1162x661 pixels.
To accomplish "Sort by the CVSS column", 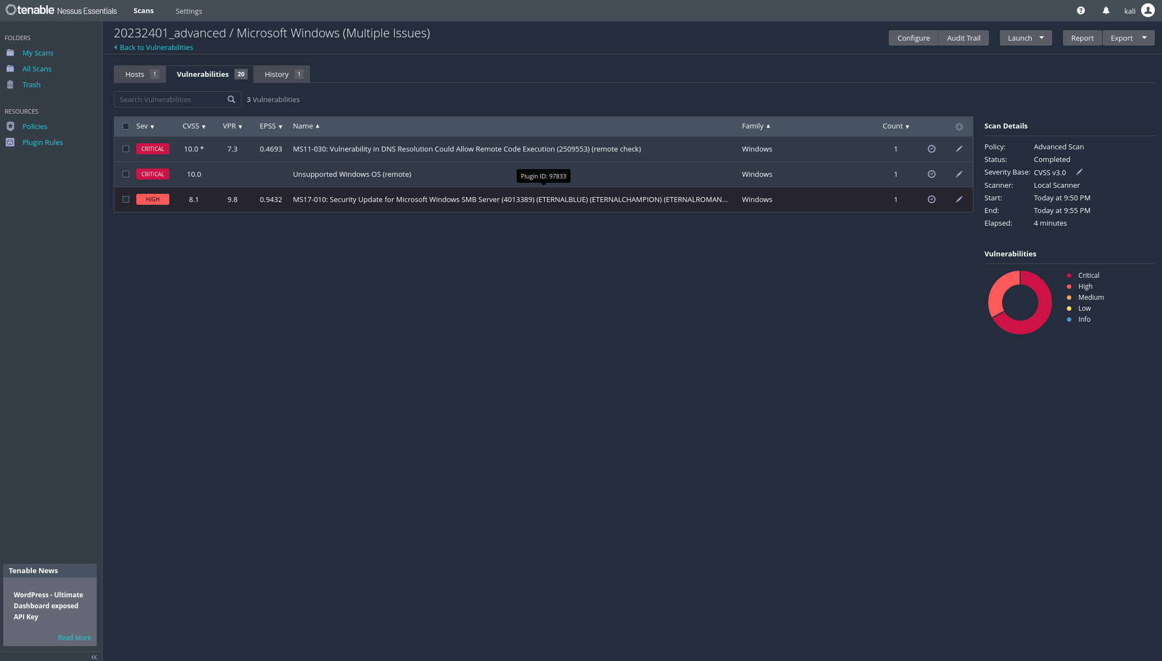I will 193,126.
